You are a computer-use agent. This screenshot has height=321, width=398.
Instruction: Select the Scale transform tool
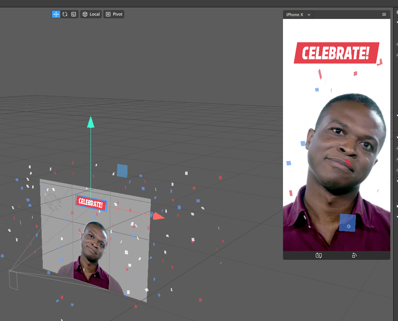point(74,14)
